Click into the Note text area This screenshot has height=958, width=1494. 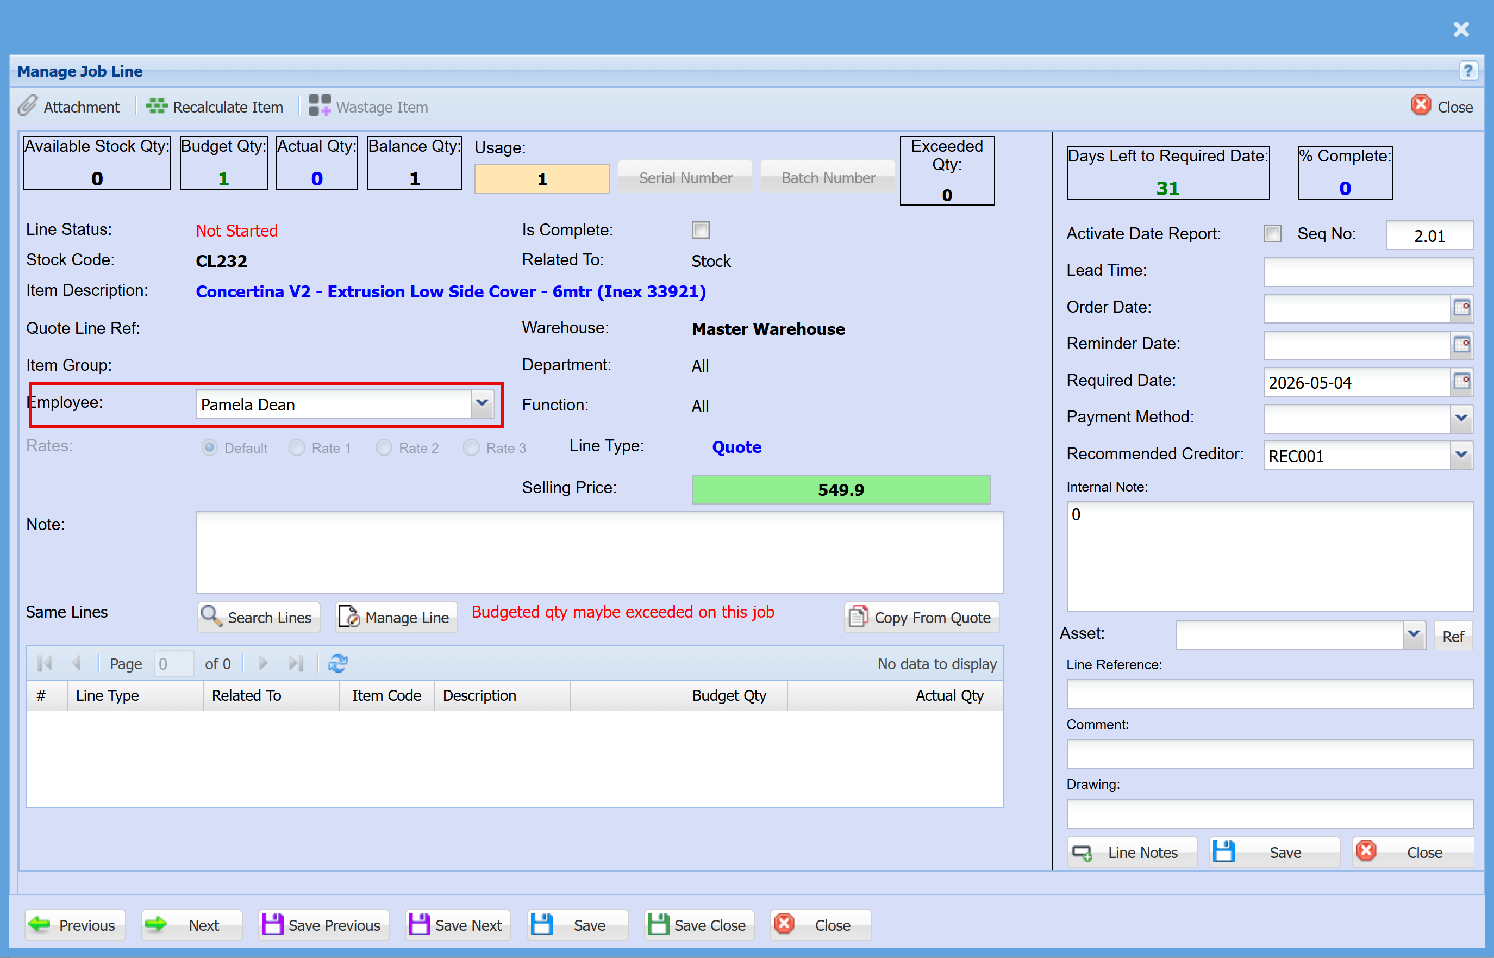(600, 552)
